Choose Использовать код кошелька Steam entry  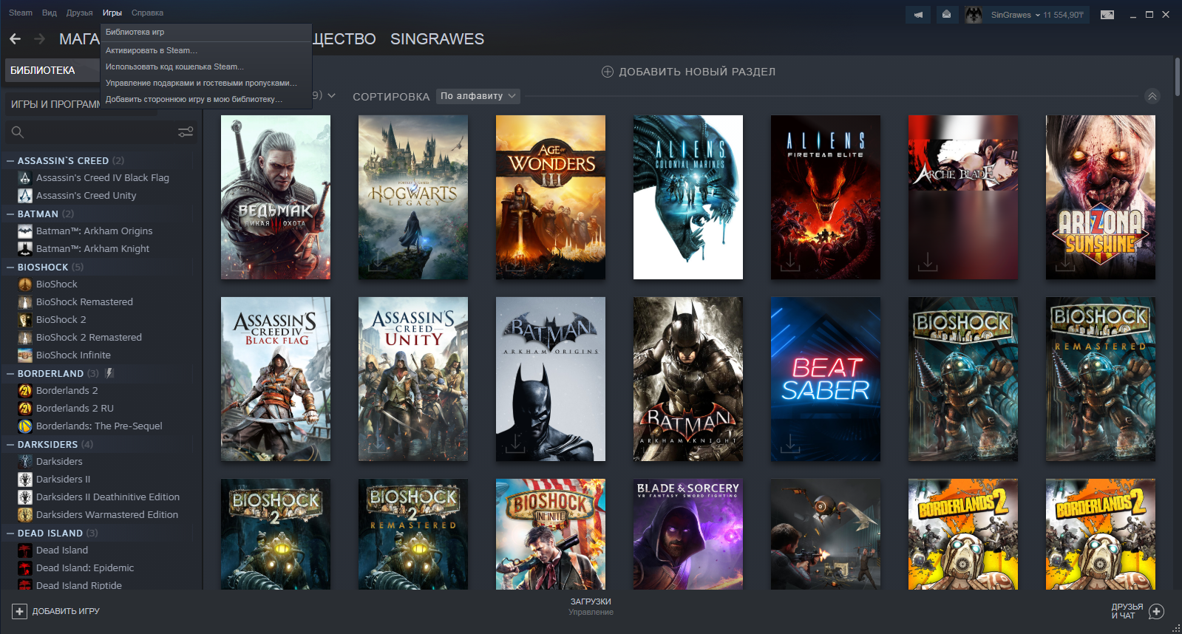coord(207,67)
